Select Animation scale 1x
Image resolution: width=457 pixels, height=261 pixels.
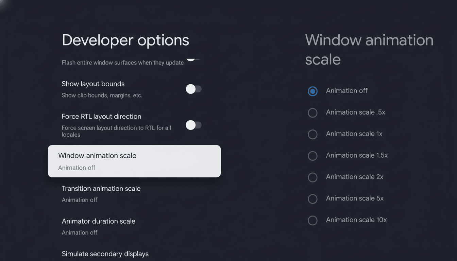pyautogui.click(x=312, y=134)
